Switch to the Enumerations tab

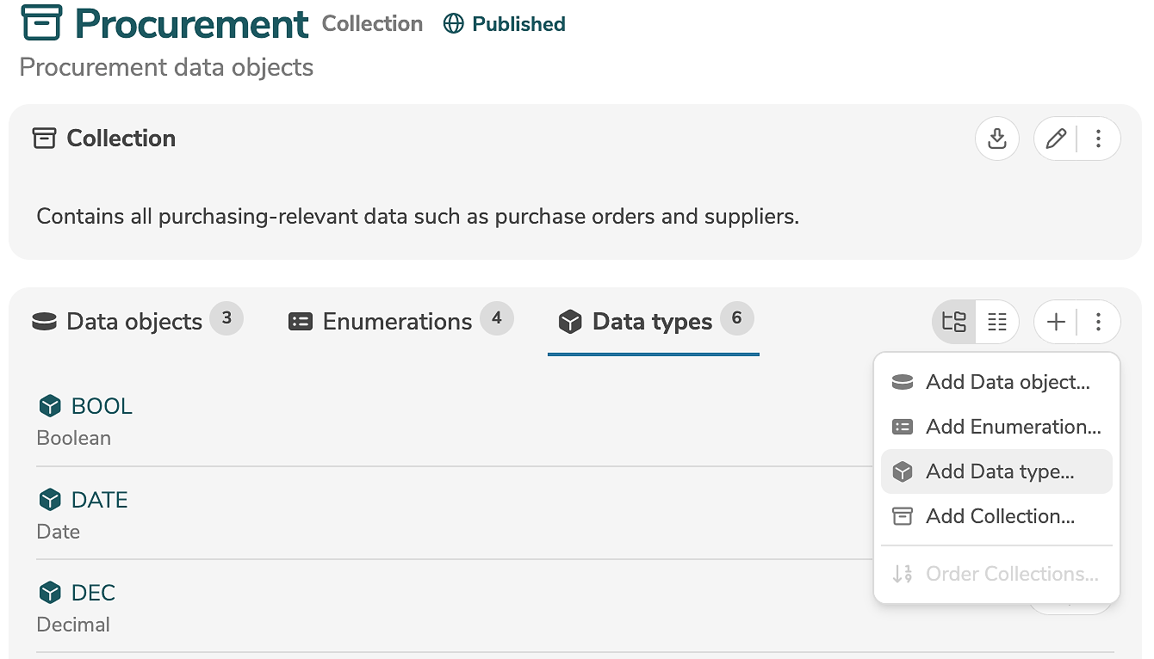pos(399,322)
